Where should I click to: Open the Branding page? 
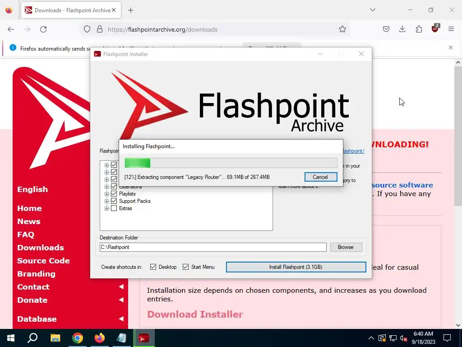(36, 274)
